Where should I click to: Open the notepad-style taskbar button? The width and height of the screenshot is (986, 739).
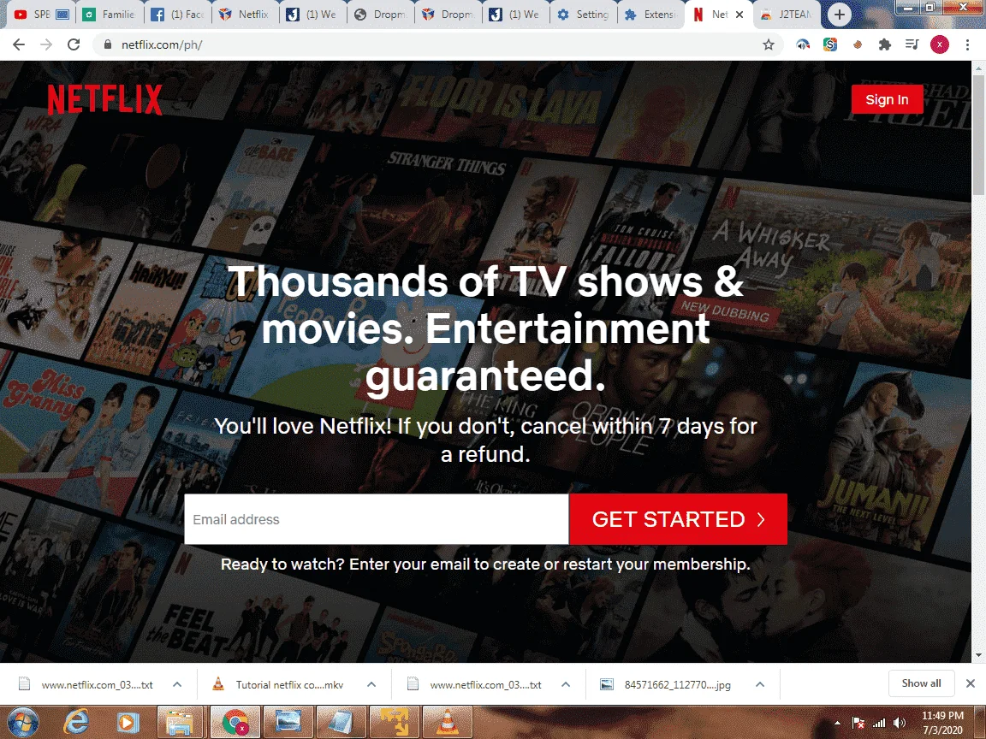click(x=341, y=723)
